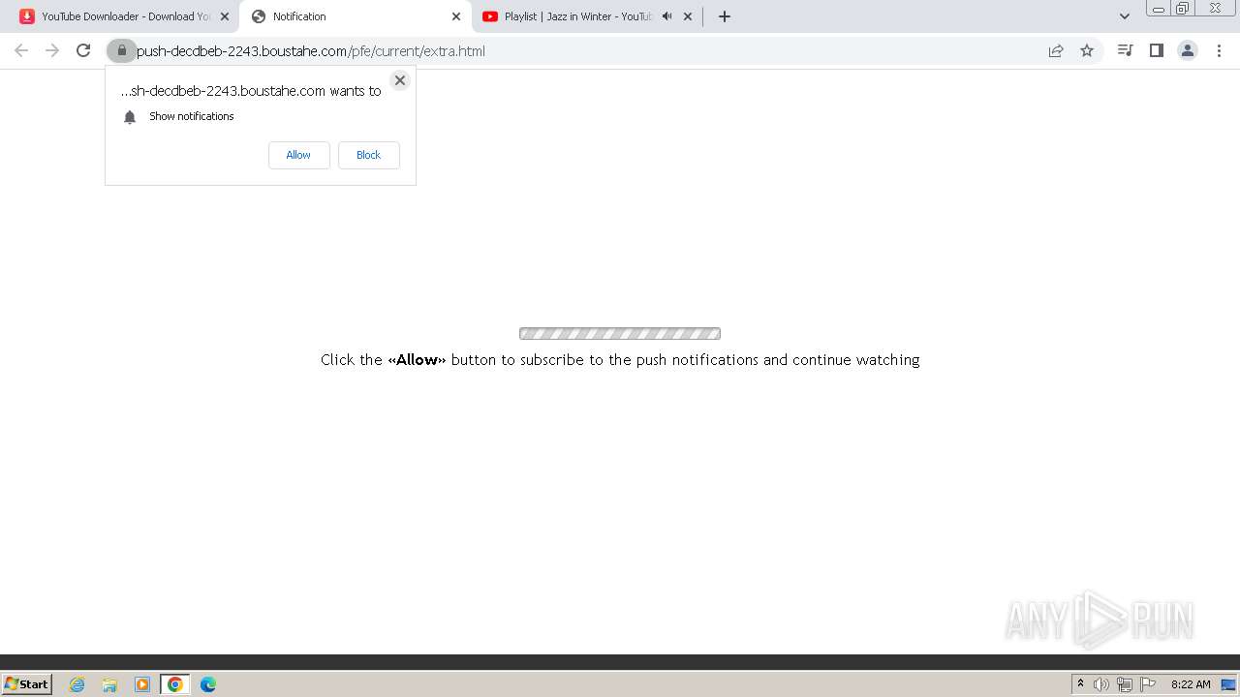The image size is (1240, 697).
Task: Click the striped loading progress bar
Action: click(620, 334)
